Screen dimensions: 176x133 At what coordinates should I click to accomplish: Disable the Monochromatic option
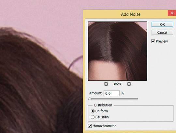[90, 126]
